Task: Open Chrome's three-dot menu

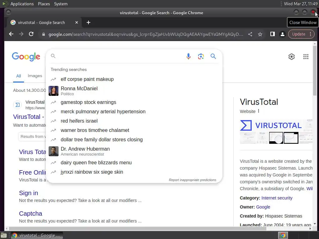Action: tap(311, 34)
